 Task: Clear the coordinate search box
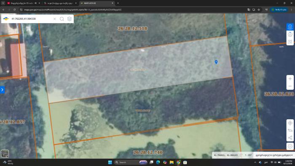(x=54, y=19)
